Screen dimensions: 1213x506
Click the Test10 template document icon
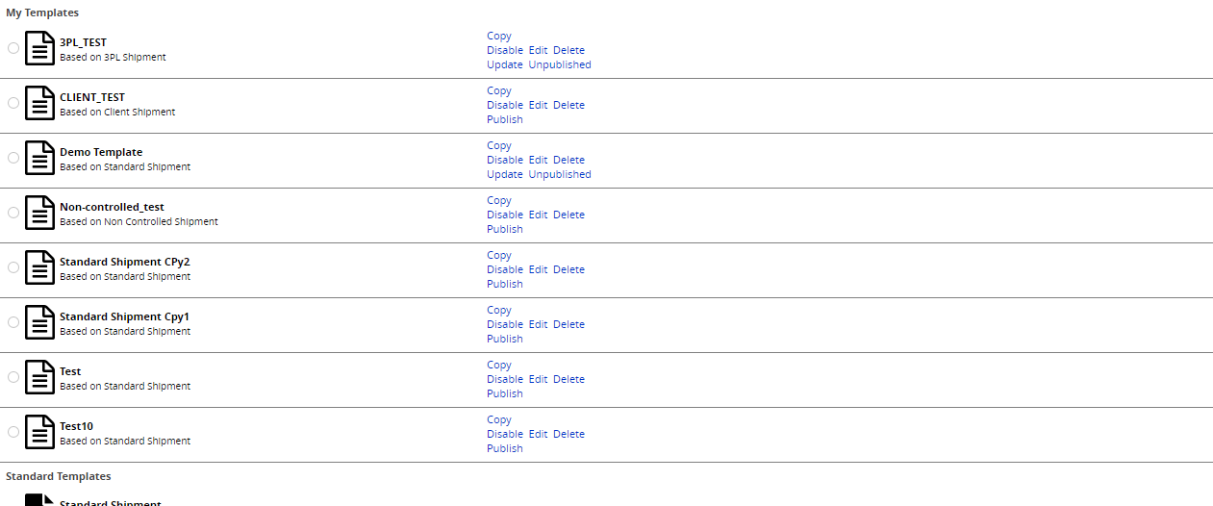click(x=39, y=432)
